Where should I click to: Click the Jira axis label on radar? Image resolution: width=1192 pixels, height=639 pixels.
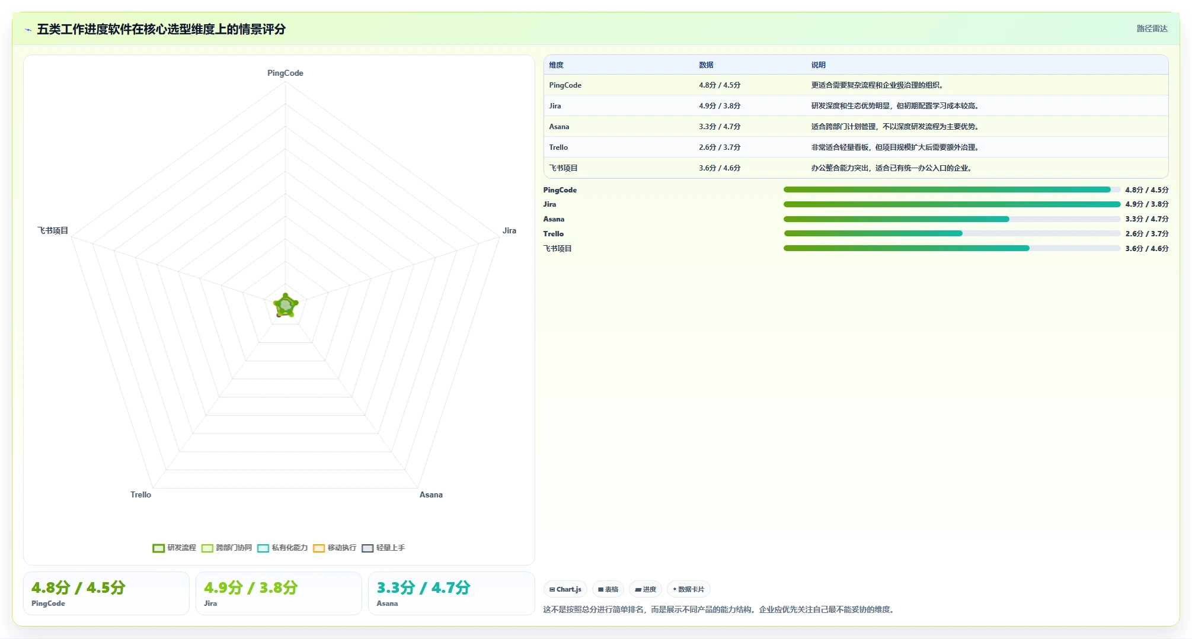[509, 230]
